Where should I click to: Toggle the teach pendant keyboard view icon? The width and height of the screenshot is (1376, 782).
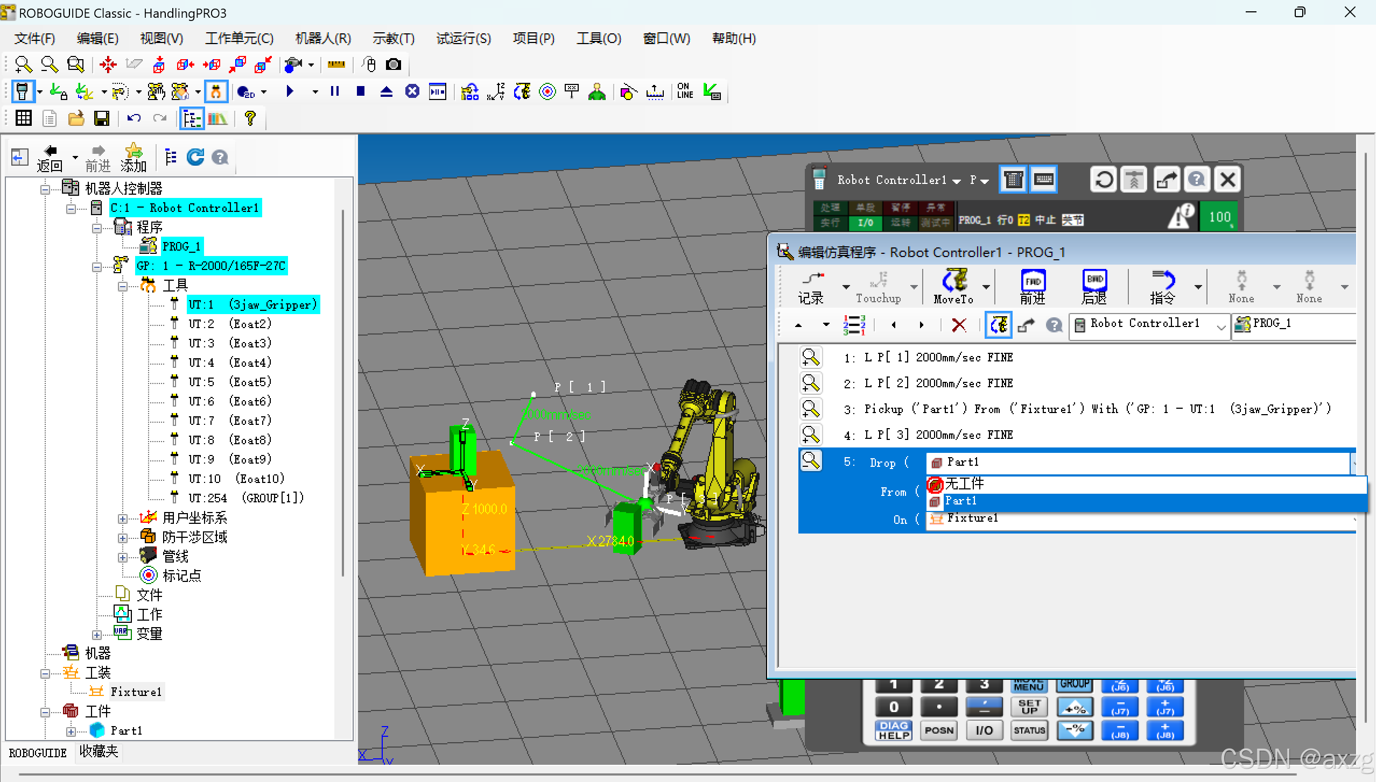[1044, 179]
